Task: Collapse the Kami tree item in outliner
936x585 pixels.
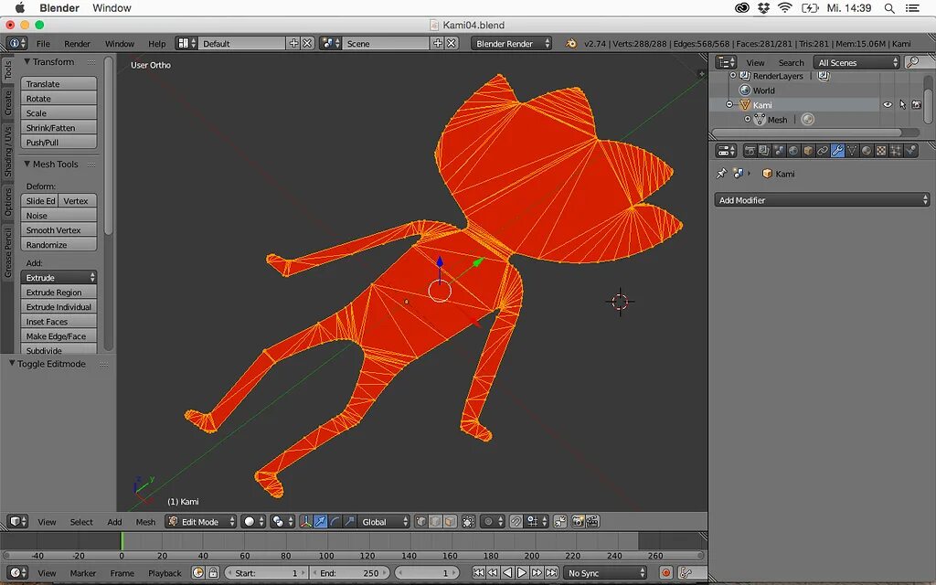Action: (729, 104)
